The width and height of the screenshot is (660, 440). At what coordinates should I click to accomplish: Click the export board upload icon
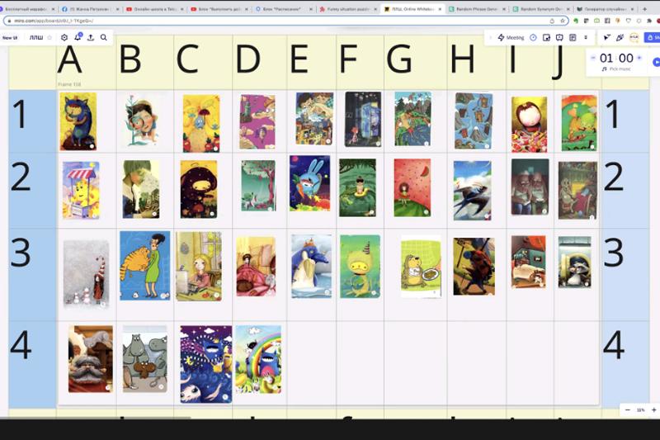91,37
